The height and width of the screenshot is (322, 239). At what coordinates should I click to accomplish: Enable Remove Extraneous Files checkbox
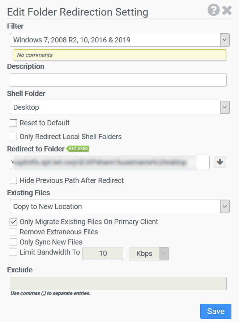point(13,232)
